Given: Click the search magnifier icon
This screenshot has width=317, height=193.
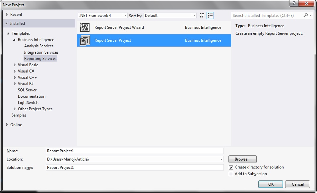Looking at the screenshot, I should (x=305, y=15).
